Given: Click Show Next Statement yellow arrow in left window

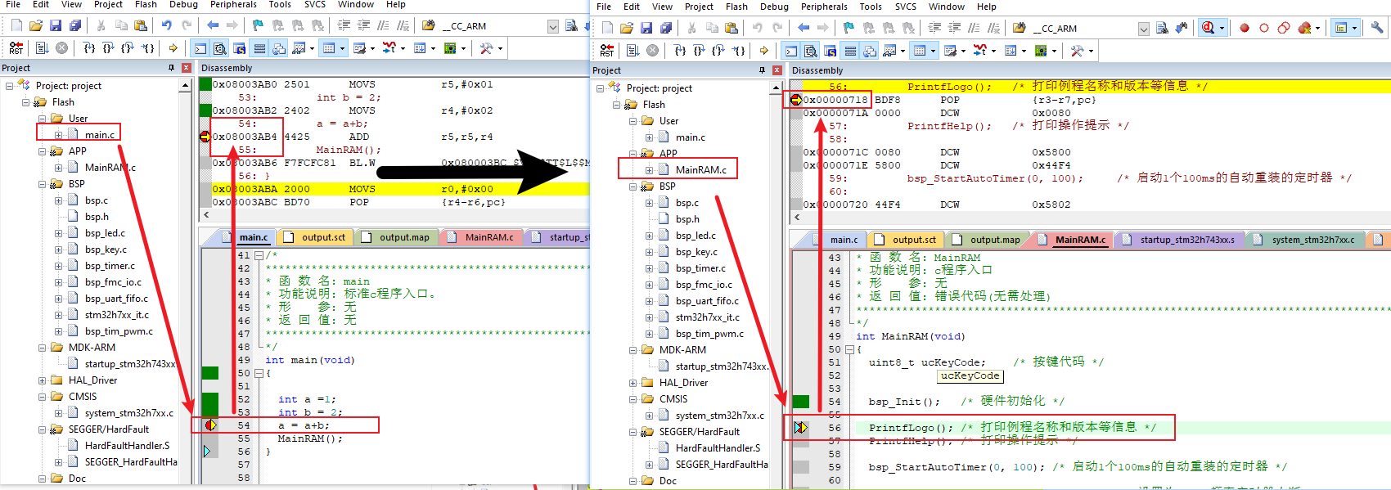Looking at the screenshot, I should (x=173, y=48).
